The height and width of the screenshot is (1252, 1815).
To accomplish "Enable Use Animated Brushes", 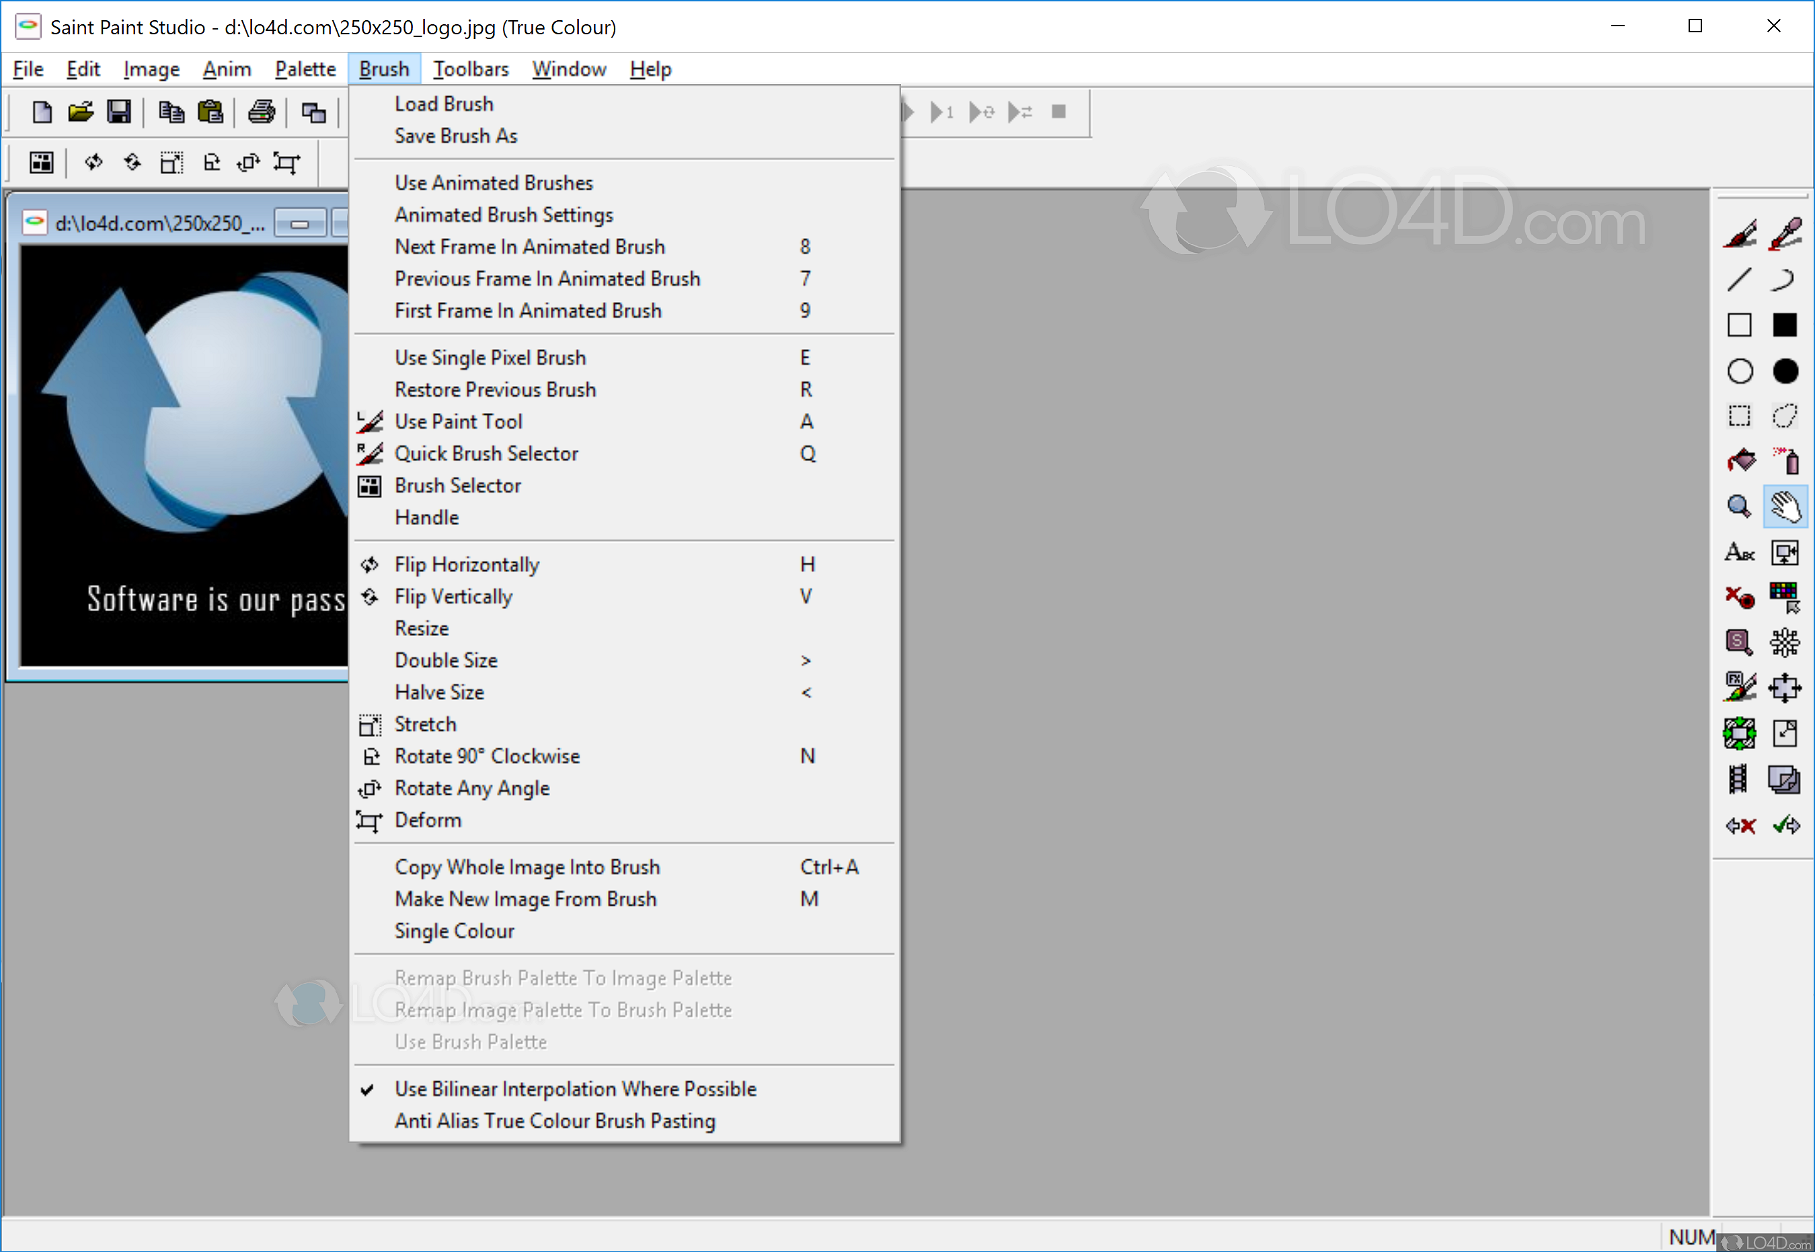I will pyautogui.click(x=494, y=182).
